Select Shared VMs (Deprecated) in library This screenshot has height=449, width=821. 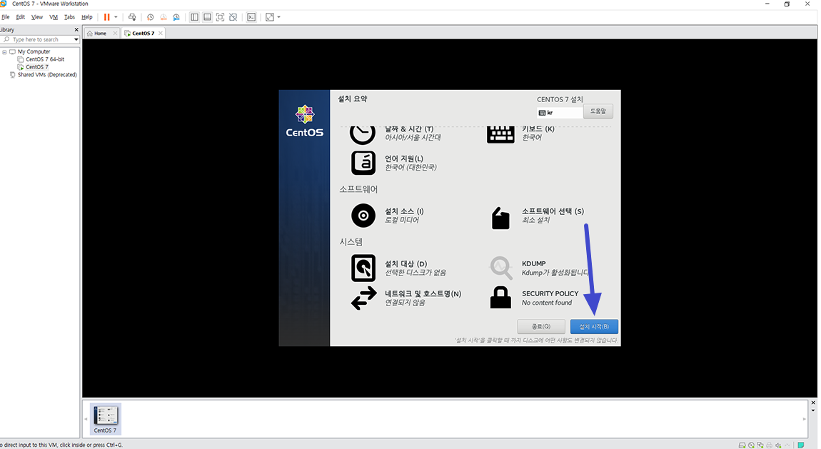point(47,75)
